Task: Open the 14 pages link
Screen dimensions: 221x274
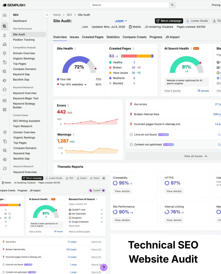Action: click(72, 257)
